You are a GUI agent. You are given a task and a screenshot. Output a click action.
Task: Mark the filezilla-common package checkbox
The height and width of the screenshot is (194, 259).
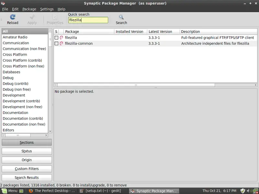point(56,44)
